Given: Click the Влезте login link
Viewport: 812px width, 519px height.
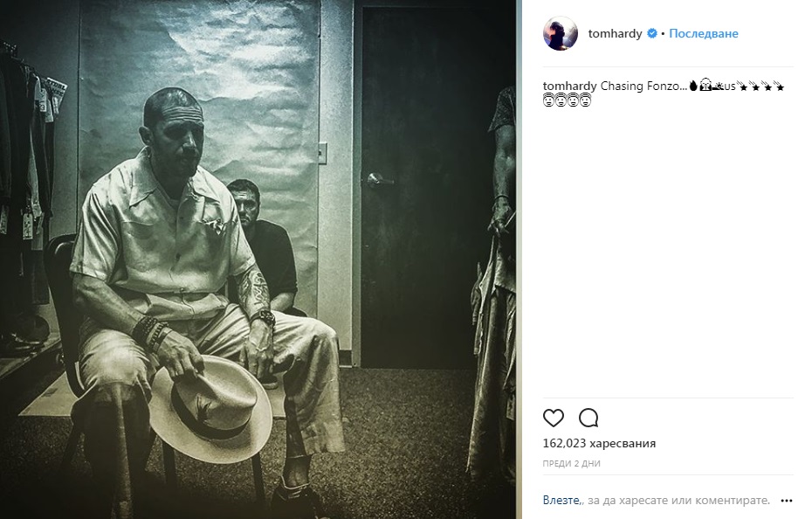Looking at the screenshot, I should [x=561, y=501].
